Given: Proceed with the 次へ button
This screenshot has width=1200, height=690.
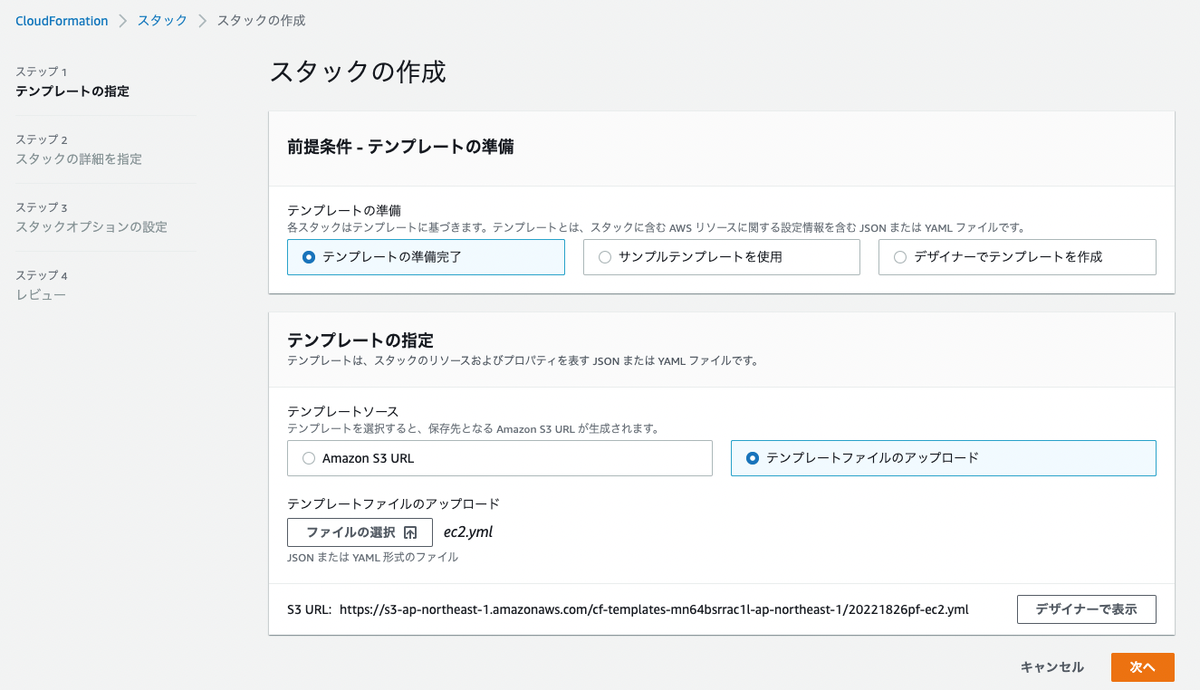Looking at the screenshot, I should pos(1142,667).
